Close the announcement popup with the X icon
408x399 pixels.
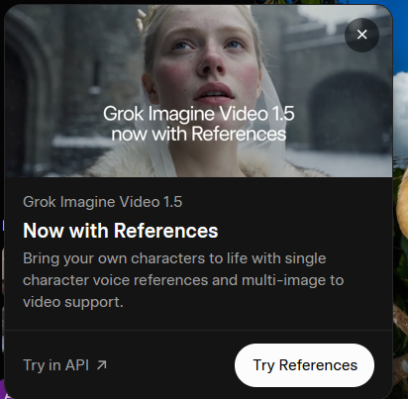pos(361,35)
